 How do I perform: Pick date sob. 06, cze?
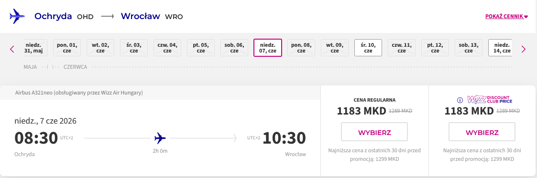(234, 48)
